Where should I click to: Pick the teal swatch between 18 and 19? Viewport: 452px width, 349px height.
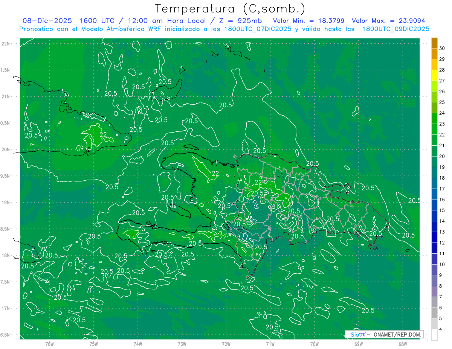click(435, 172)
